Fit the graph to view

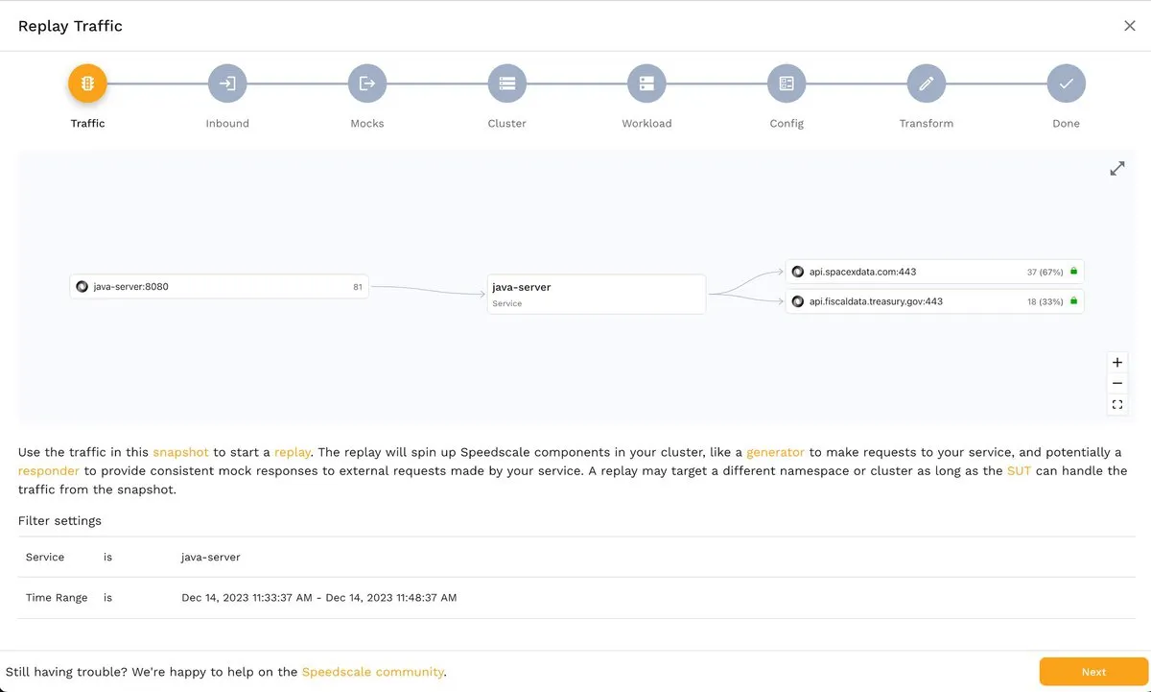point(1117,405)
